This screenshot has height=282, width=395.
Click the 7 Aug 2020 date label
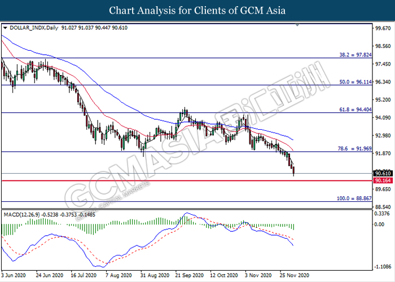118,275
